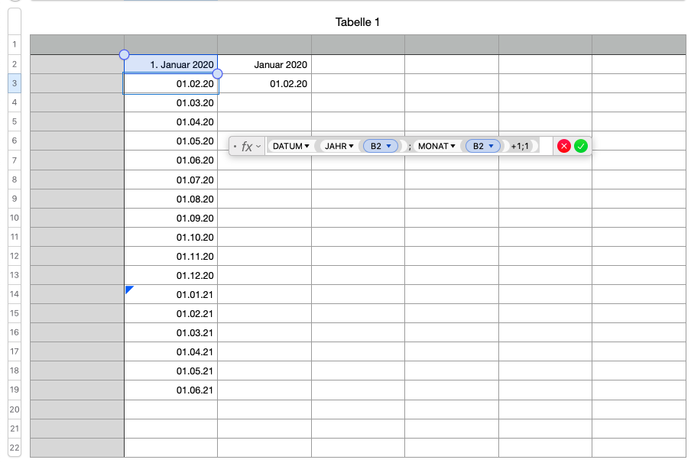Select the cell showing 01.03.21
Image resolution: width=691 pixels, height=463 pixels.
(x=171, y=332)
